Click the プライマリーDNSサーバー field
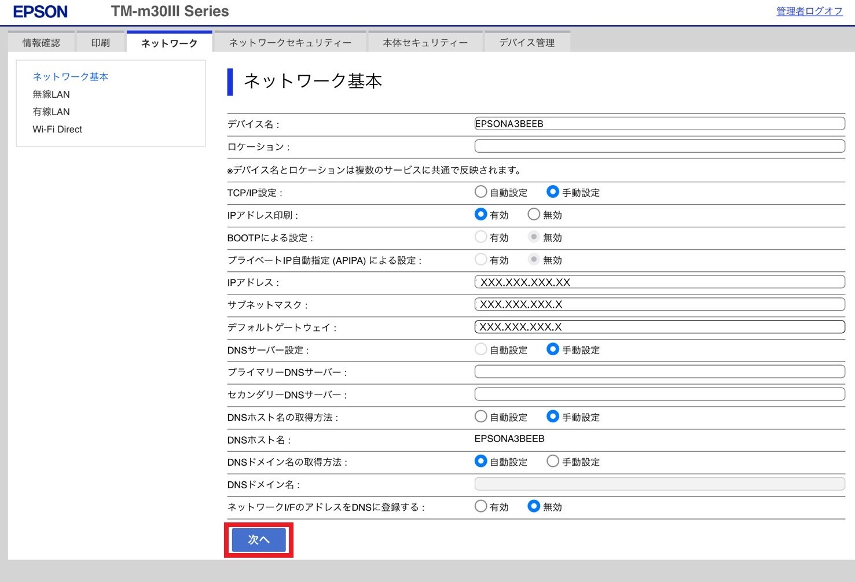Image resolution: width=855 pixels, height=582 pixels. tap(659, 371)
